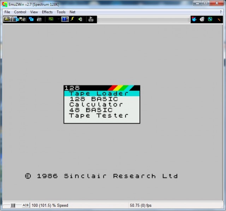Viewport: 226px width, 211px height.
Task: Click the green circuit board hardware icon
Action: coord(51,19)
